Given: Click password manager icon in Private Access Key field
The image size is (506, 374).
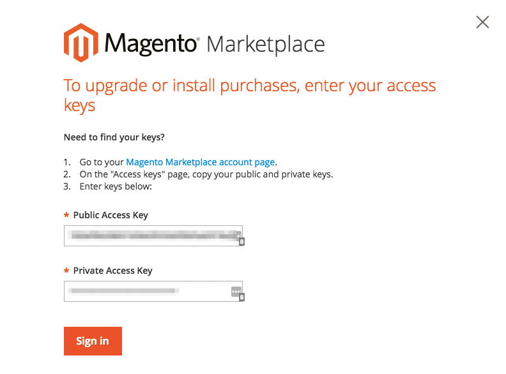Looking at the screenshot, I should 236,292.
